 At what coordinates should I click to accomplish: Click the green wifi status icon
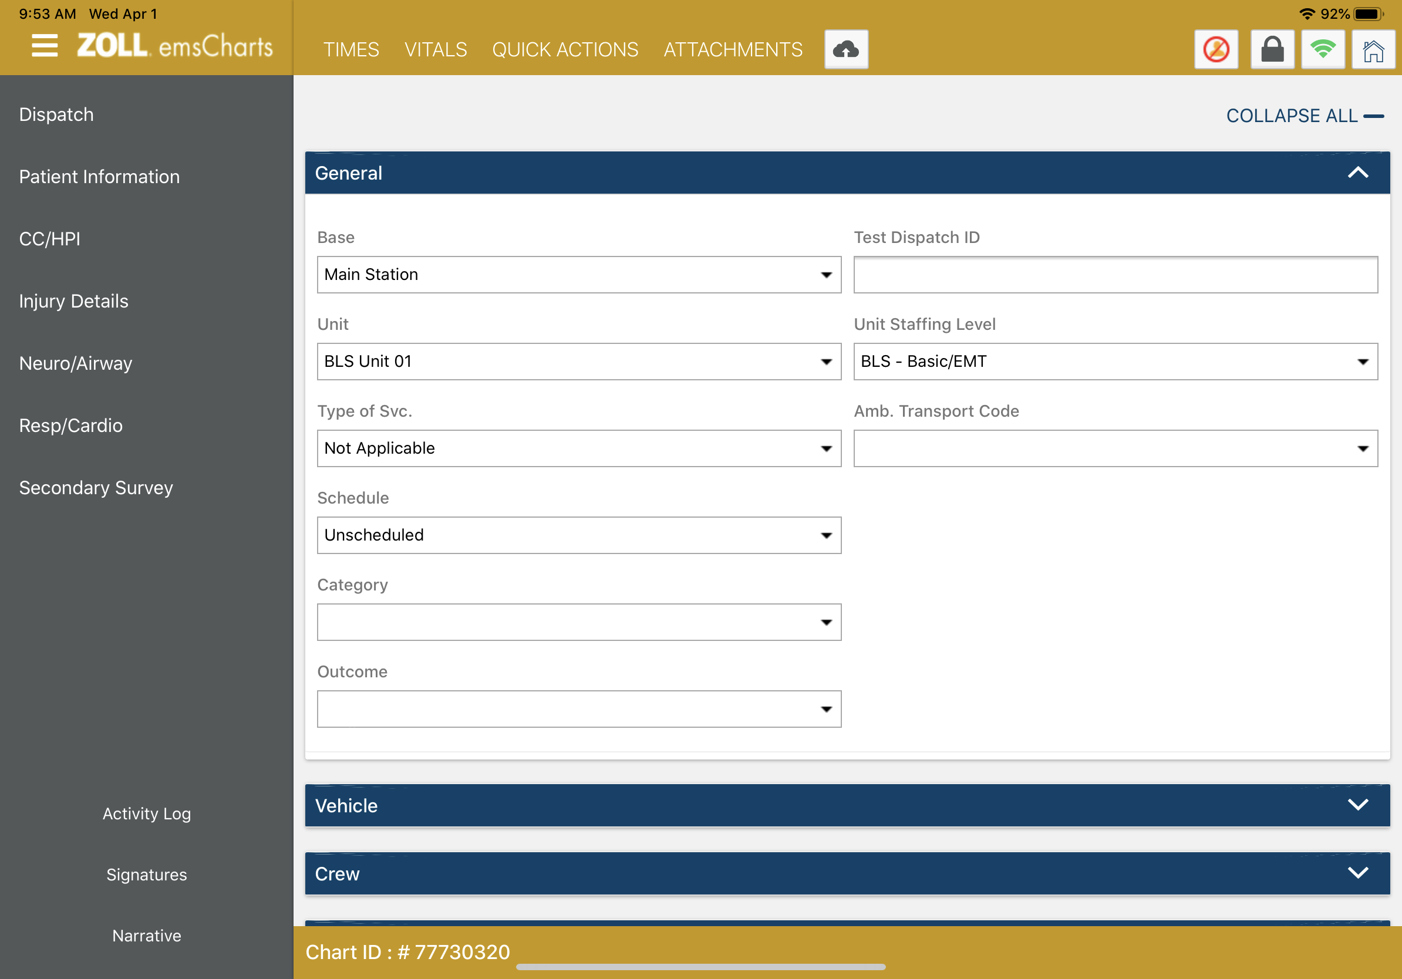1323,49
